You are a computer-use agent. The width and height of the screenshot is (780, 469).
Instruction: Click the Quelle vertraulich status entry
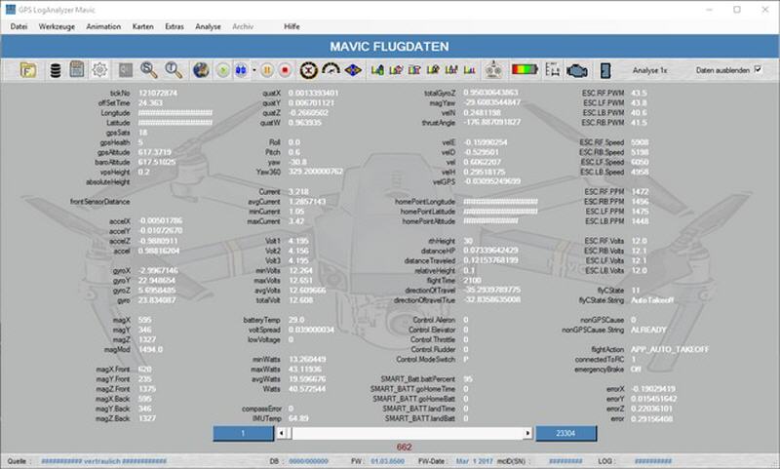[103, 461]
